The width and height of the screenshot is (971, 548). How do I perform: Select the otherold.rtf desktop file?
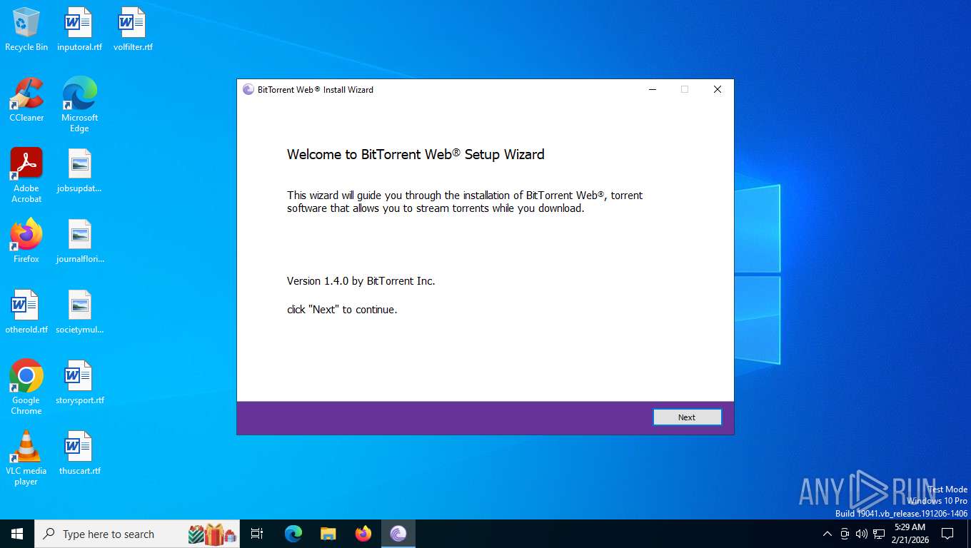coord(26,312)
